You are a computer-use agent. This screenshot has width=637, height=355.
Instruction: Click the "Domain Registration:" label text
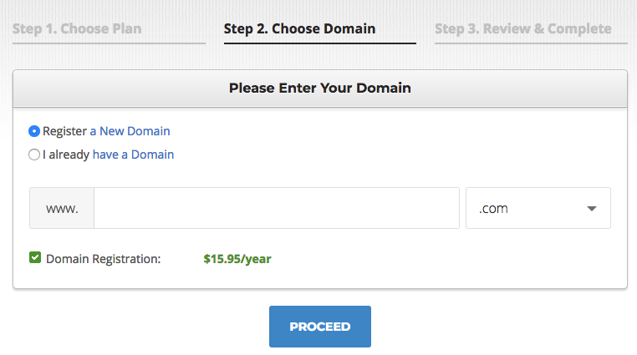click(x=103, y=259)
